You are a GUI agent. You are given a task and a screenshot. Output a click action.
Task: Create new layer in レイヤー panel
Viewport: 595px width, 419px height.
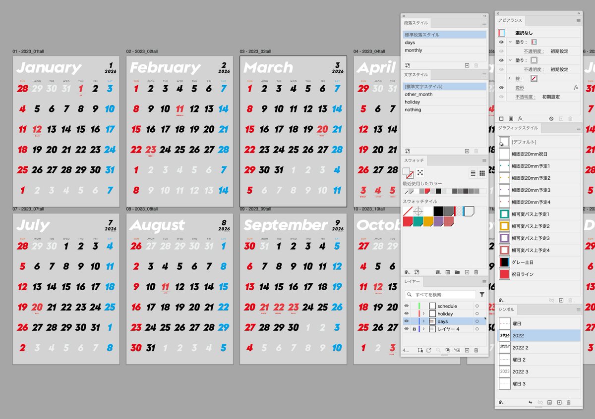coord(467,350)
